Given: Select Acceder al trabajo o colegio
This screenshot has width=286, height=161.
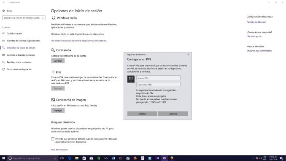Looking at the screenshot, I should pyautogui.click(x=21, y=55).
